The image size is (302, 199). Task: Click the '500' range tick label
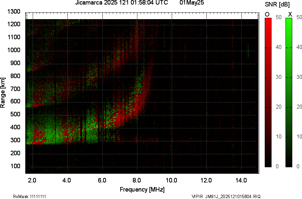point(15,114)
